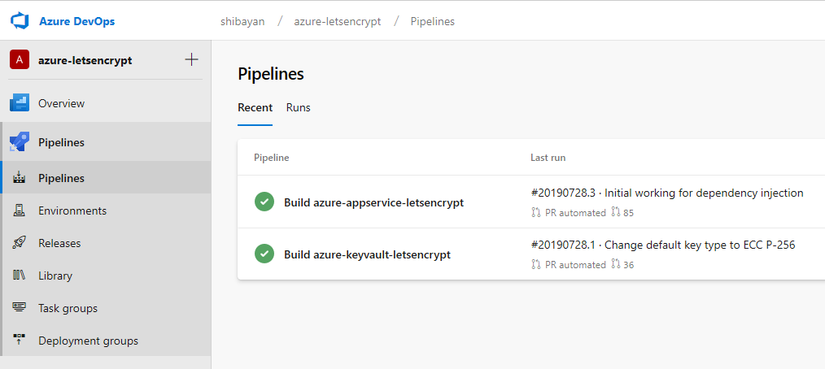Click PR automated text in appservice row
This screenshot has width=825, height=369.
(x=575, y=213)
